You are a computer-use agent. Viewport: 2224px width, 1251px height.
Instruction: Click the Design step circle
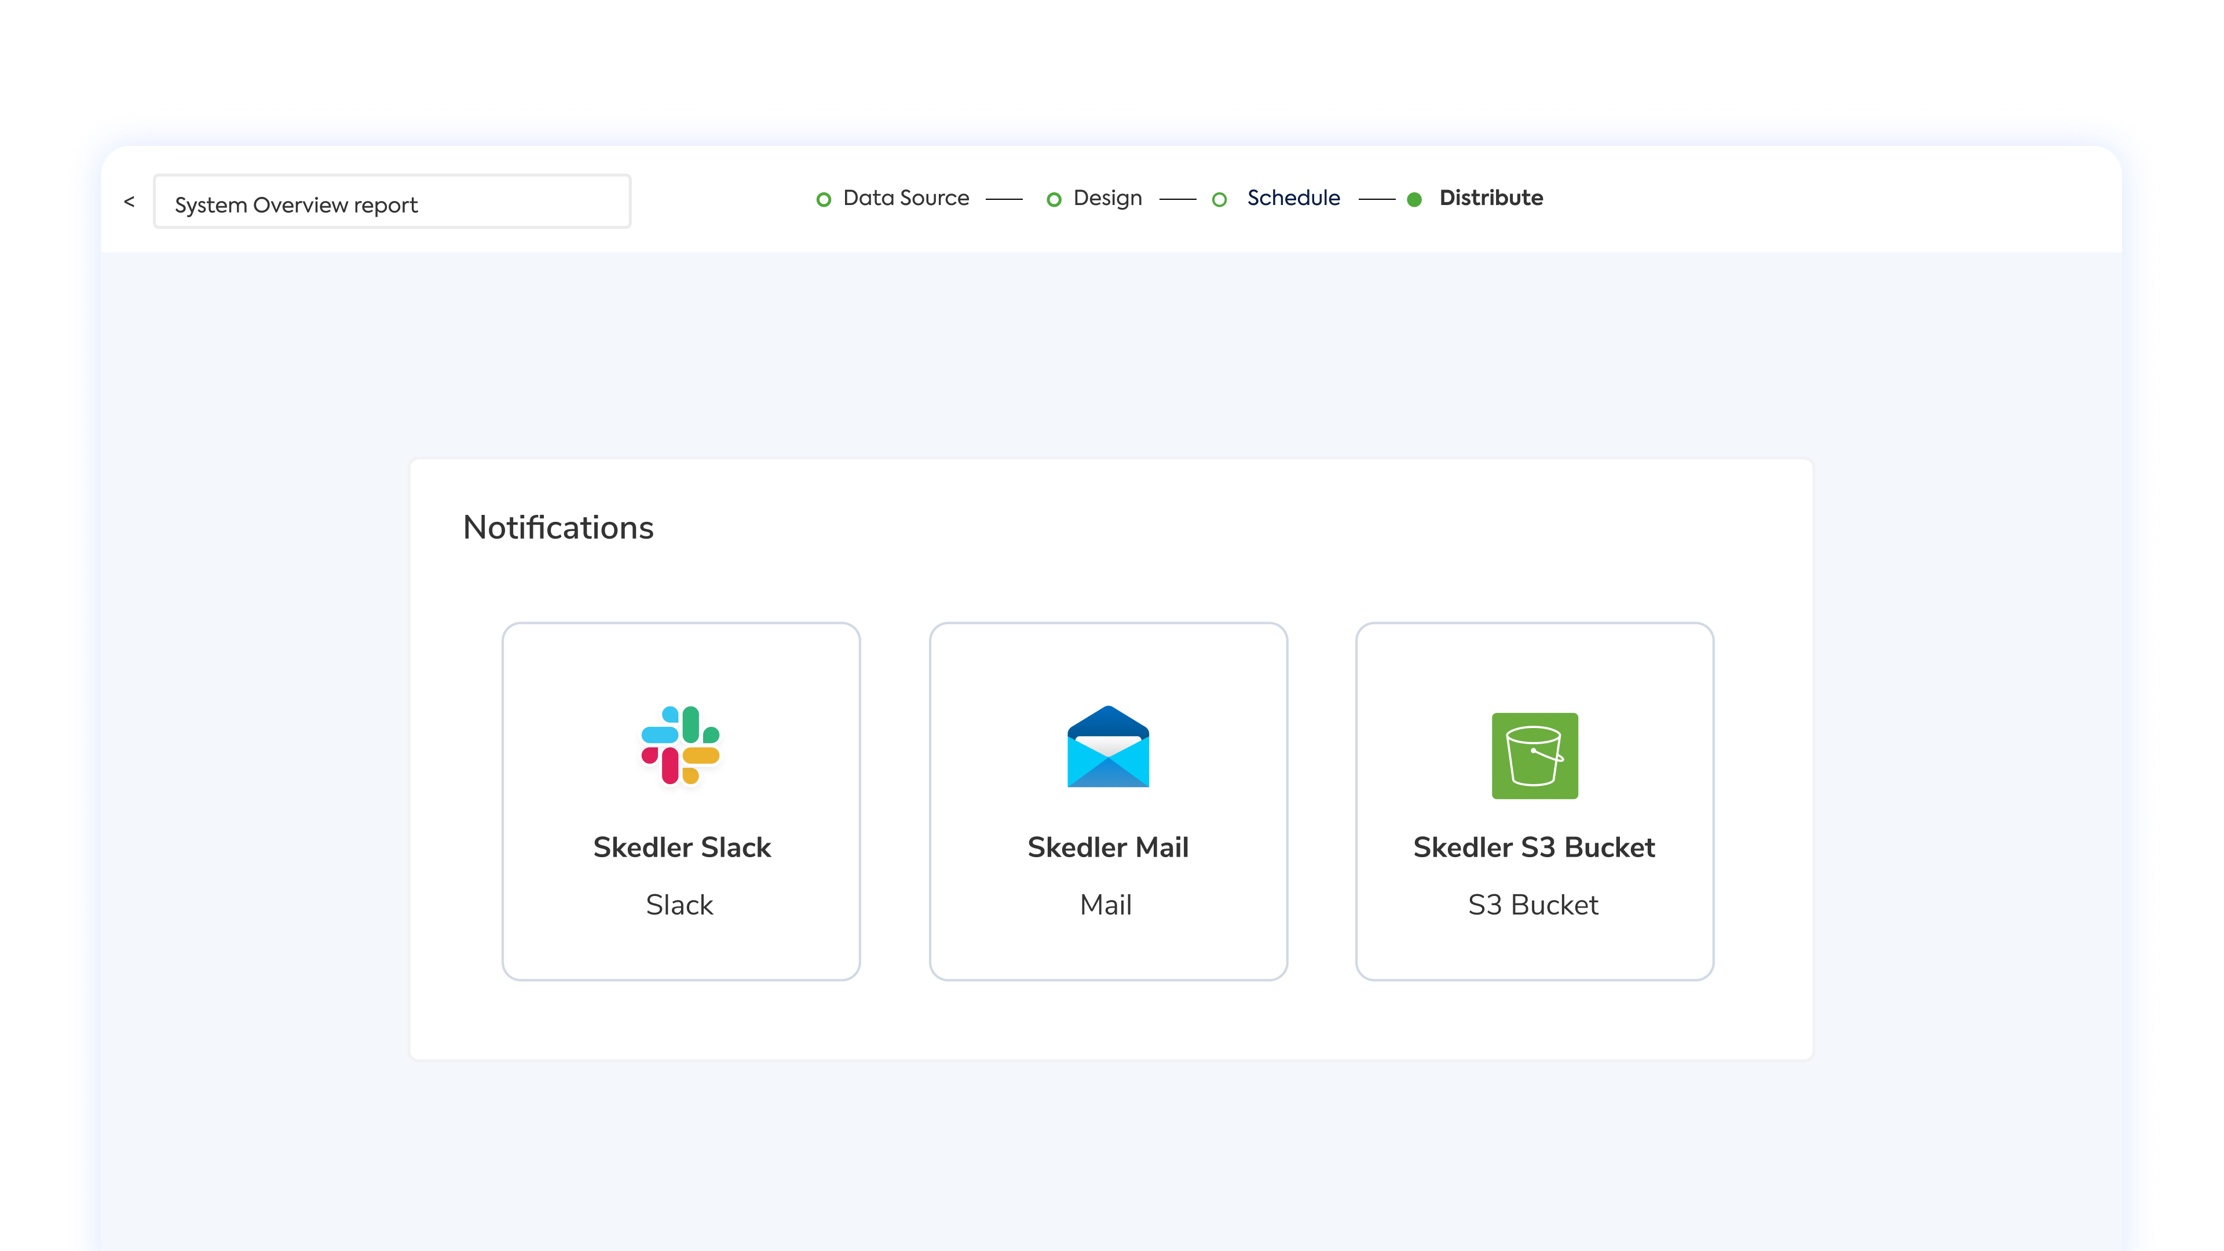pos(1054,199)
